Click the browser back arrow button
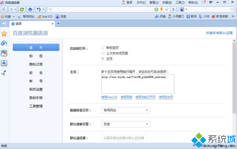This screenshot has height=149, width=237. click(4, 10)
